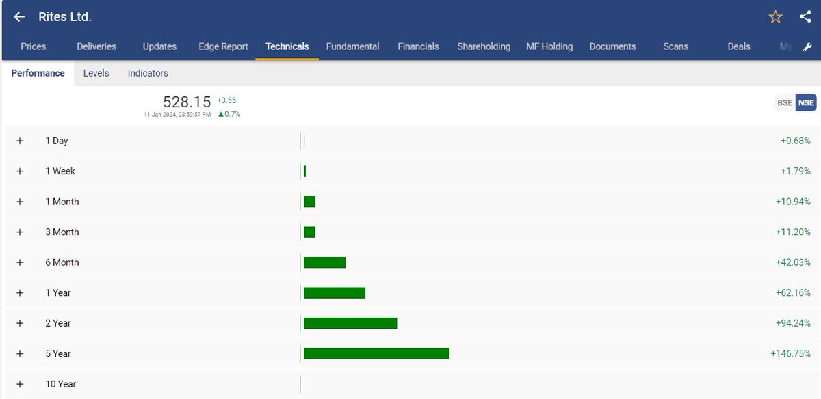This screenshot has width=821, height=399.
Task: Open the Deliveries tab
Action: [96, 46]
